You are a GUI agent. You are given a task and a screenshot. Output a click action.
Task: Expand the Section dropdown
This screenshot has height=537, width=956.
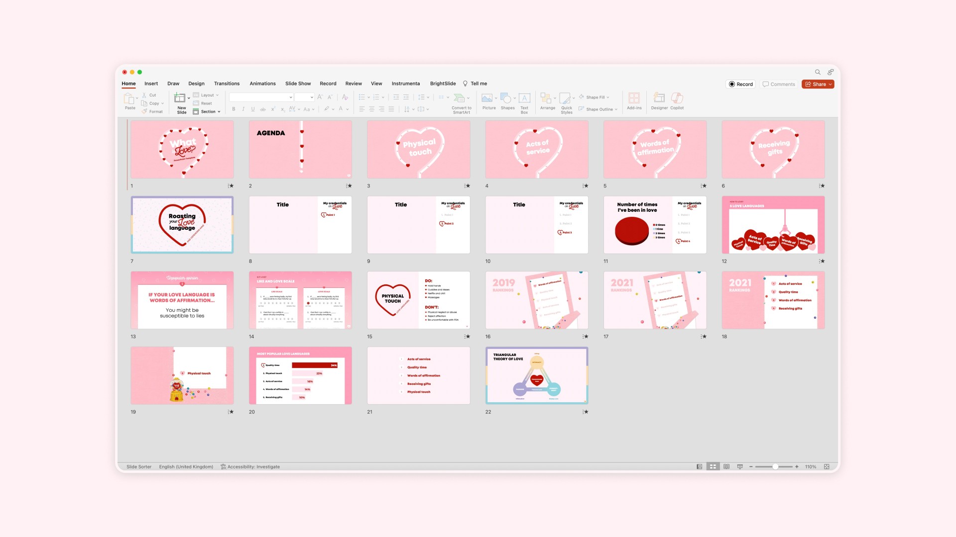tap(208, 112)
